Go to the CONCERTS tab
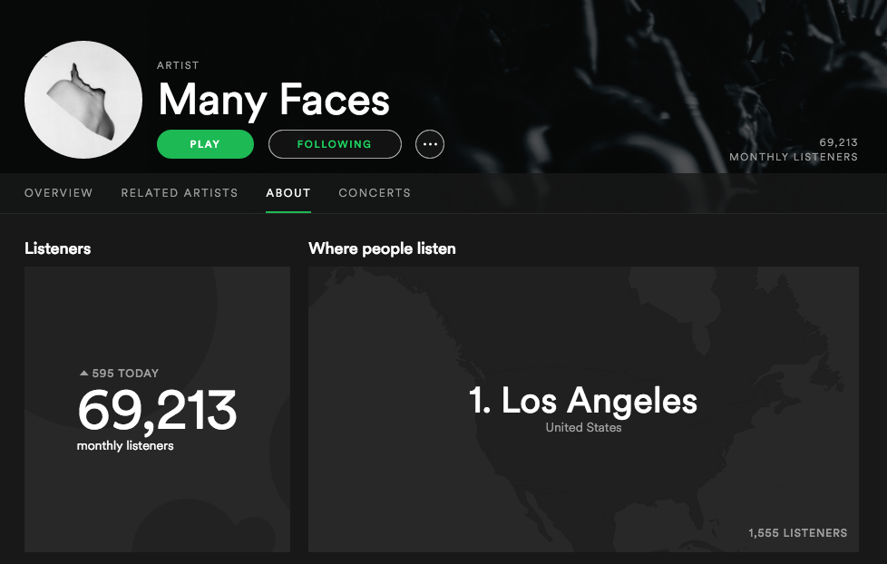Image resolution: width=887 pixels, height=564 pixels. point(375,193)
